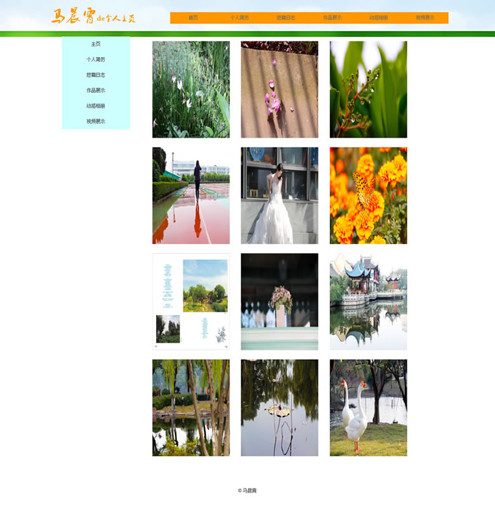Select 动感相册 in the left sidebar menu
Viewport: 495px width, 506px height.
coord(96,106)
